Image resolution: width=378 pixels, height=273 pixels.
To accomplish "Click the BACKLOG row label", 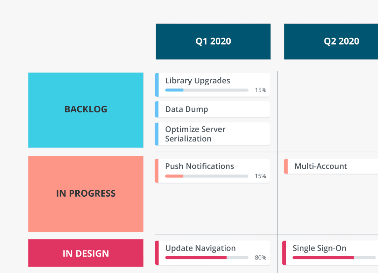I will pyautogui.click(x=86, y=110).
